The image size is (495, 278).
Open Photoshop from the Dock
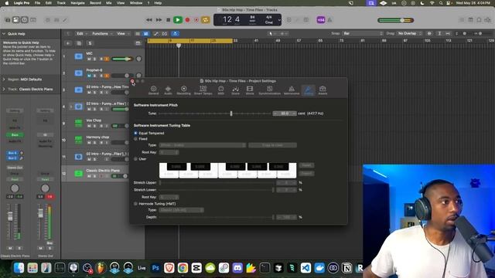coord(155,268)
